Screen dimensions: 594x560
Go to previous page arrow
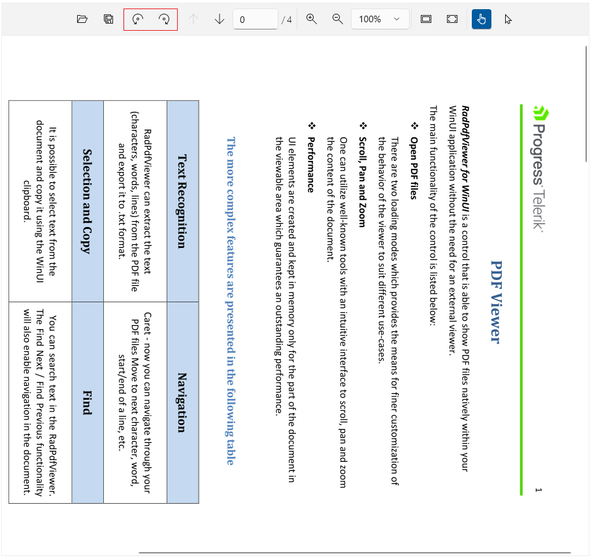193,19
